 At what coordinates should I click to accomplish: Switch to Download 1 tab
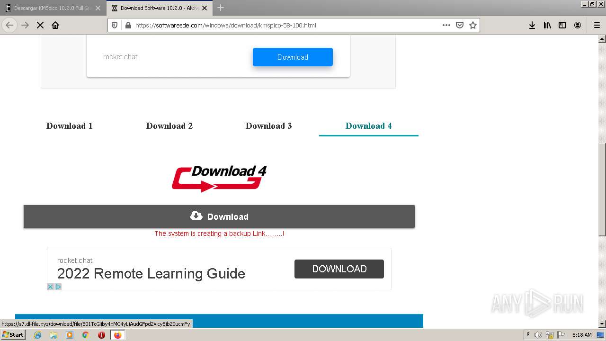tap(69, 126)
